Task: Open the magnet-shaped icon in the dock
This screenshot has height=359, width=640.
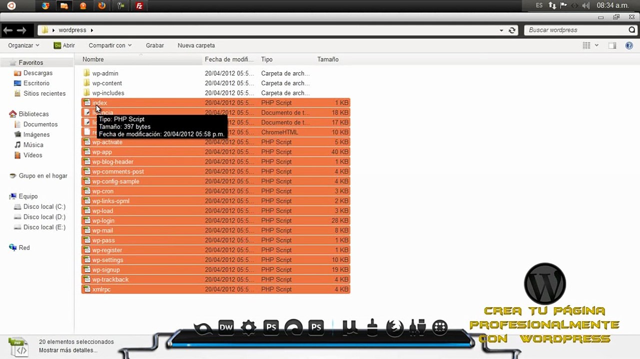Action: [x=349, y=328]
